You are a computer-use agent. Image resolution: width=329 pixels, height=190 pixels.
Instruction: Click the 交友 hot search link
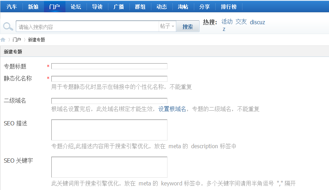coord(241,22)
